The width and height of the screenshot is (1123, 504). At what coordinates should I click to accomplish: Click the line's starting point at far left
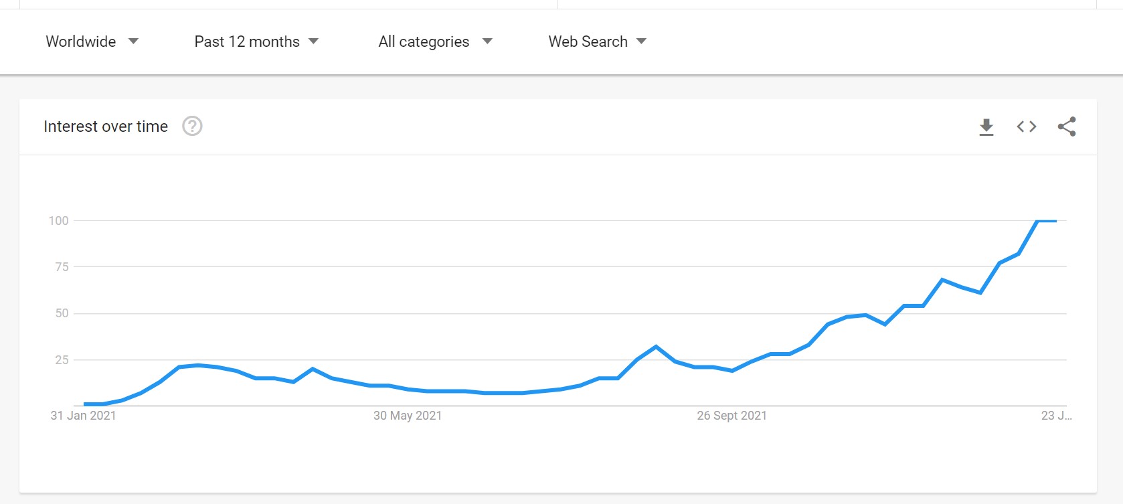(85, 404)
